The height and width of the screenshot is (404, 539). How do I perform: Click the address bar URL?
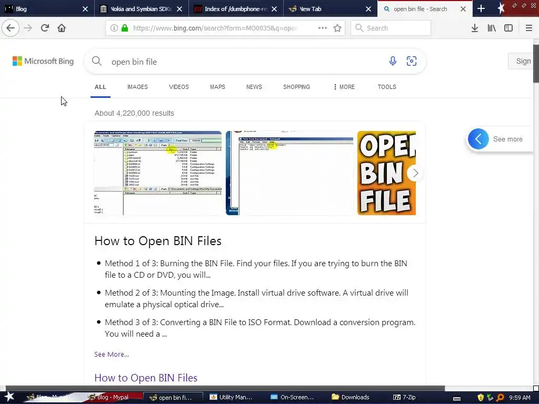[215, 28]
